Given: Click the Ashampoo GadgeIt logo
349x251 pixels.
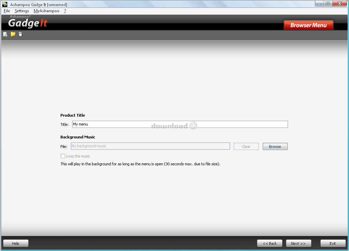Looking at the screenshot, I should pos(28,22).
